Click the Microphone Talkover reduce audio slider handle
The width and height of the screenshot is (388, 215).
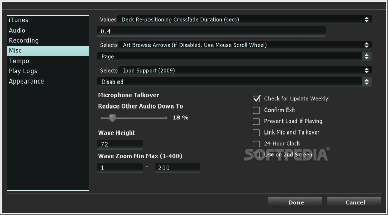112,118
